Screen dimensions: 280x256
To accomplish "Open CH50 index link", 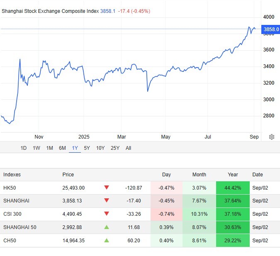I will 10,241.
